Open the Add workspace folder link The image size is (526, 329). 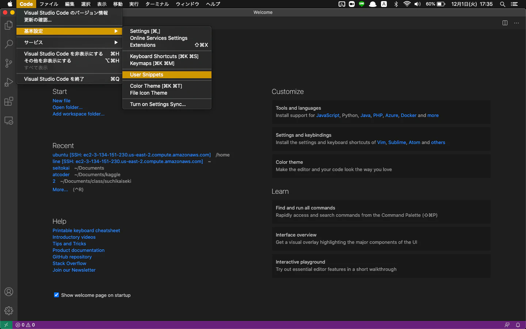(x=79, y=114)
